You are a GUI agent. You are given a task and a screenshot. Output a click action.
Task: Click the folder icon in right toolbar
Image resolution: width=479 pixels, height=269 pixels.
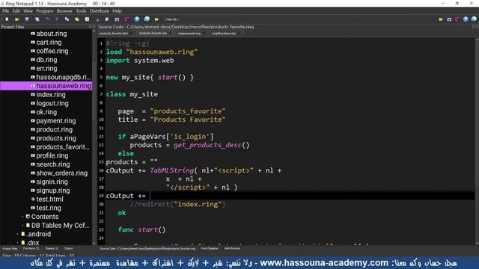441,19
